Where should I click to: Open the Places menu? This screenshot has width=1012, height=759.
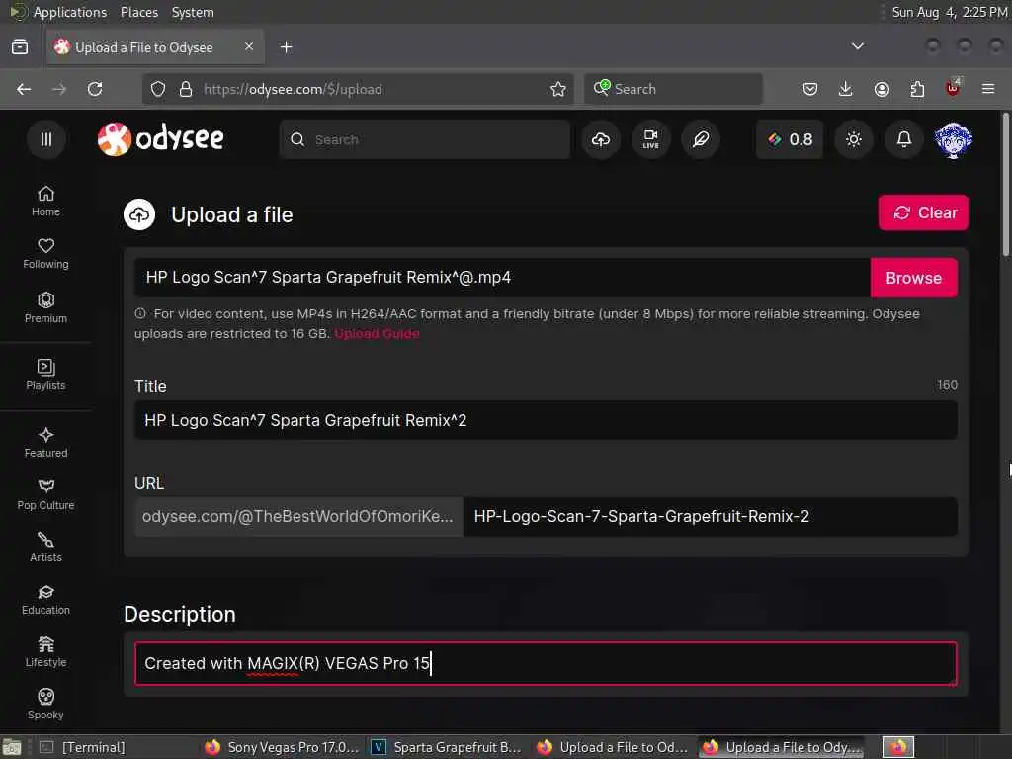pos(138,12)
